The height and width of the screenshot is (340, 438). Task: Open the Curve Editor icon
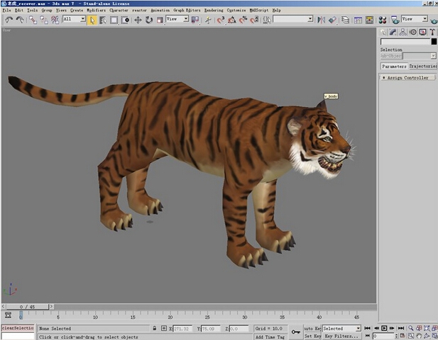click(358, 20)
